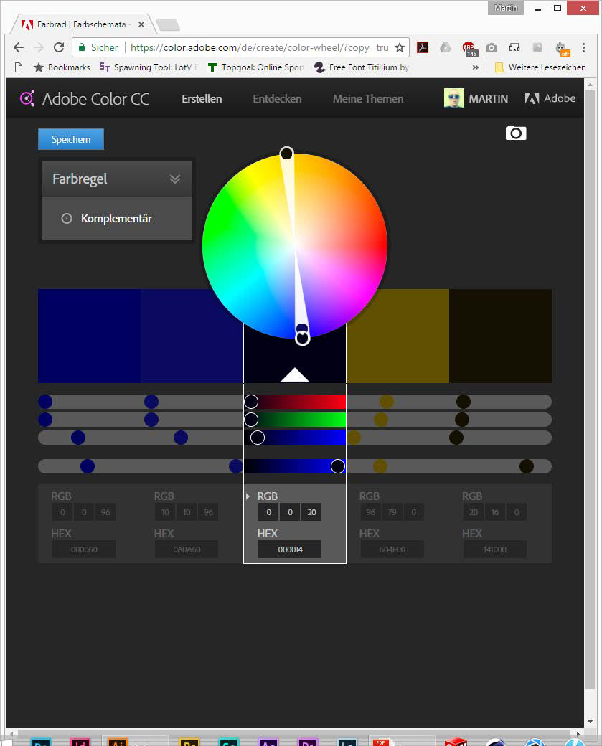Bookmark this page with the star icon

(400, 47)
